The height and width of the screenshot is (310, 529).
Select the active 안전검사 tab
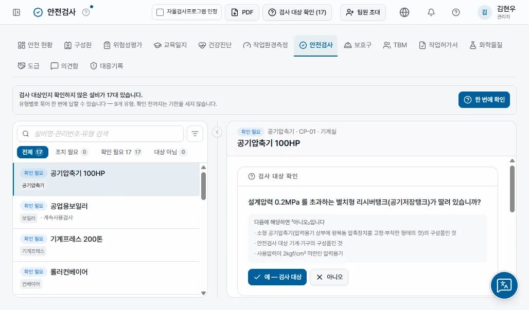[316, 45]
